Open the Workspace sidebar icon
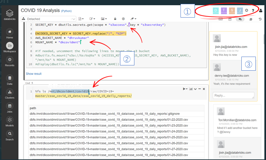Image resolution: width=266 pixels, height=160 pixels. tap(9, 47)
